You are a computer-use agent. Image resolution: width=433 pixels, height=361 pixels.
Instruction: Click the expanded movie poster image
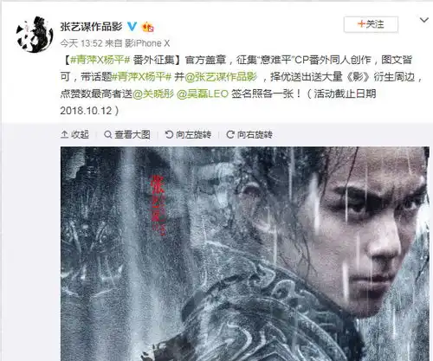click(245, 254)
